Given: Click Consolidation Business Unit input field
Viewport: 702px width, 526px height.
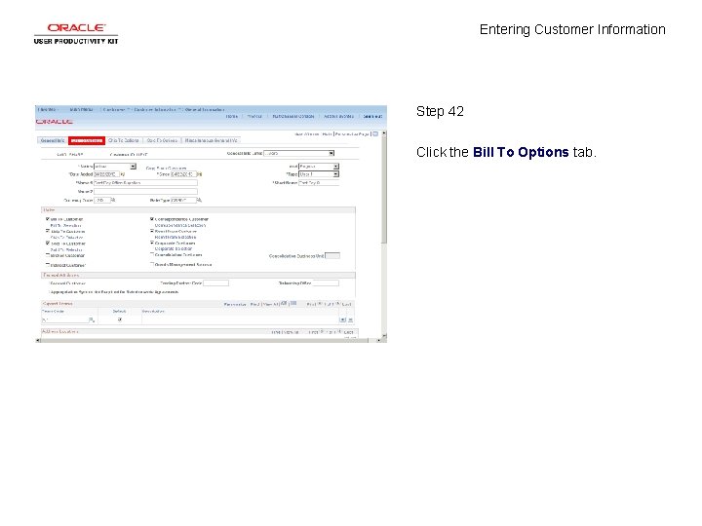Looking at the screenshot, I should 332,256.
